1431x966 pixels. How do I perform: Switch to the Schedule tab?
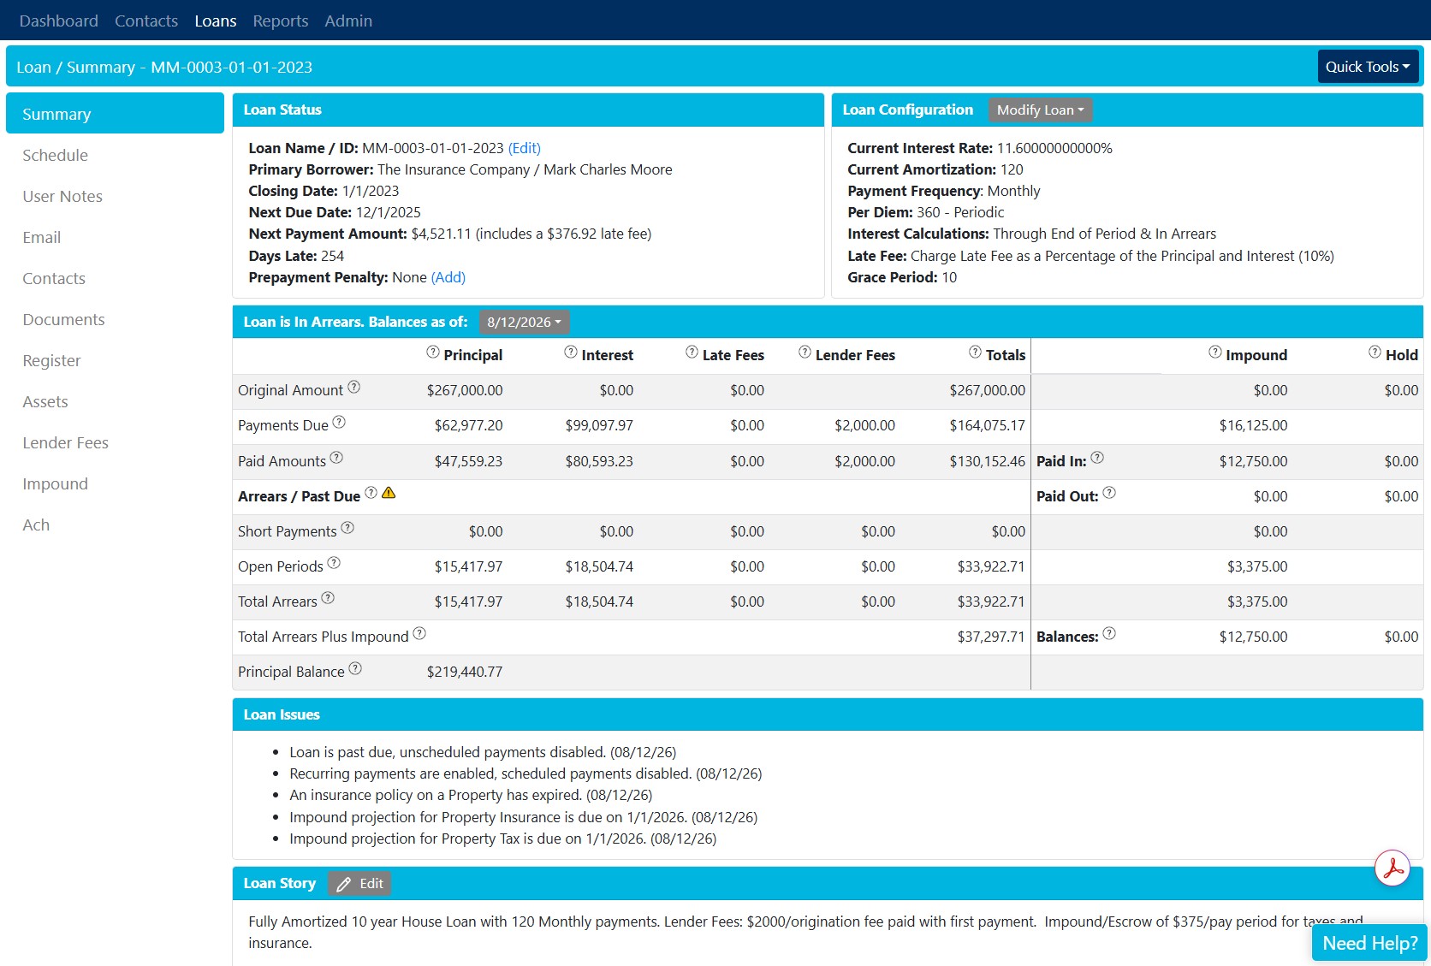point(115,155)
